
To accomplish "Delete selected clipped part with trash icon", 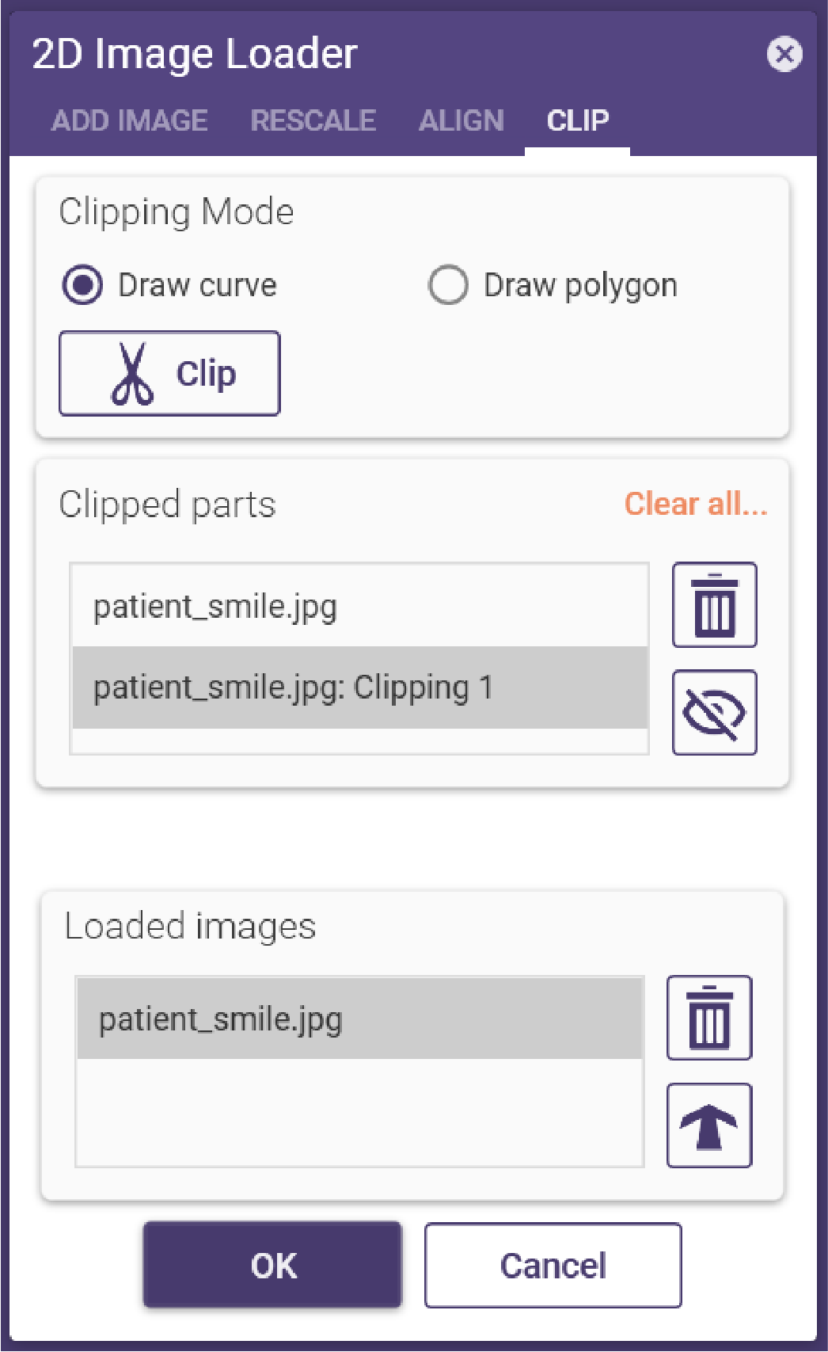I will tap(714, 605).
